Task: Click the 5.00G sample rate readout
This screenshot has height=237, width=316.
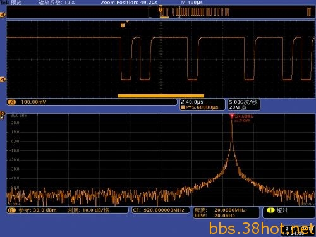Action: click(243, 102)
